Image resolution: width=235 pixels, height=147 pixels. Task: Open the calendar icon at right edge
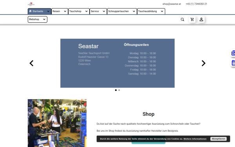point(233,63)
